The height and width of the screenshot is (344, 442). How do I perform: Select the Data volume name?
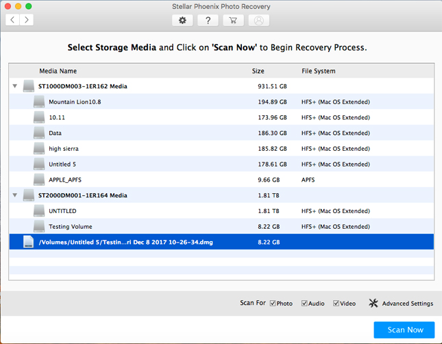coord(55,133)
